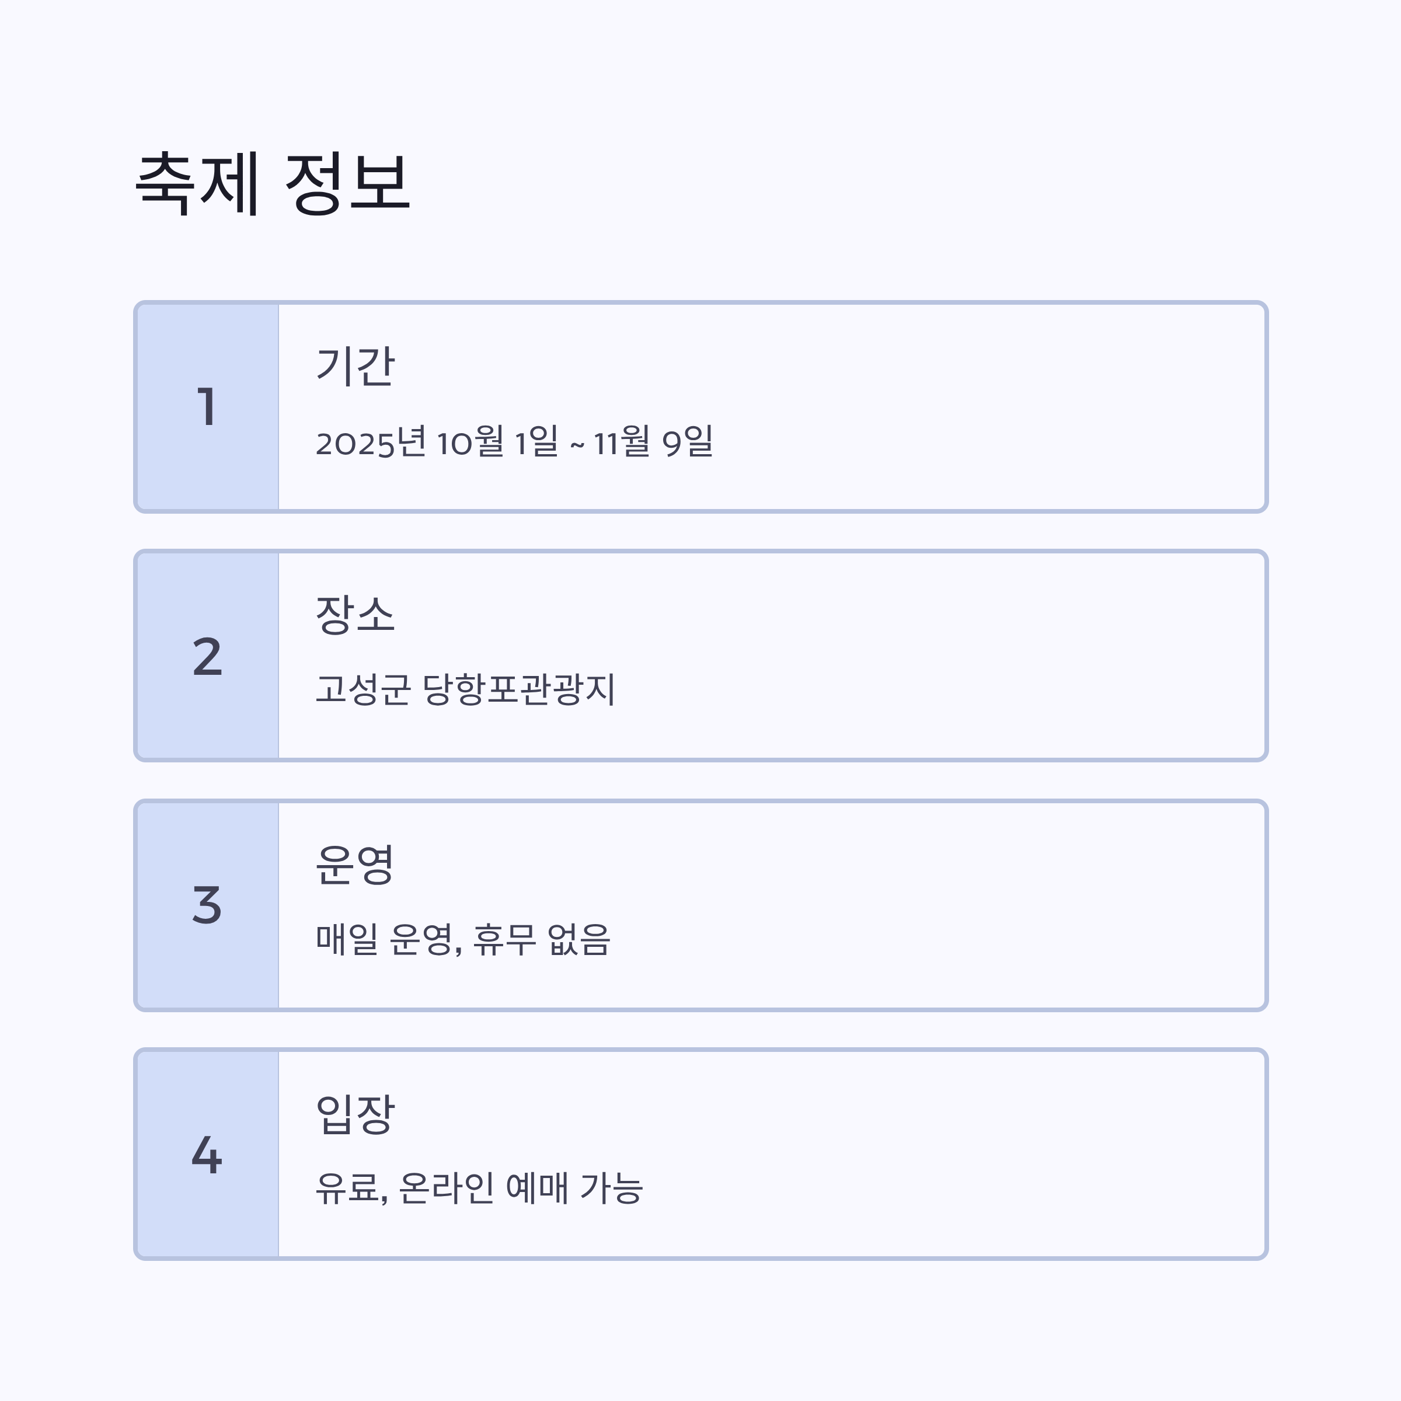
Task: Click 고성군 당항포관광지 location text
Action: pos(466,689)
